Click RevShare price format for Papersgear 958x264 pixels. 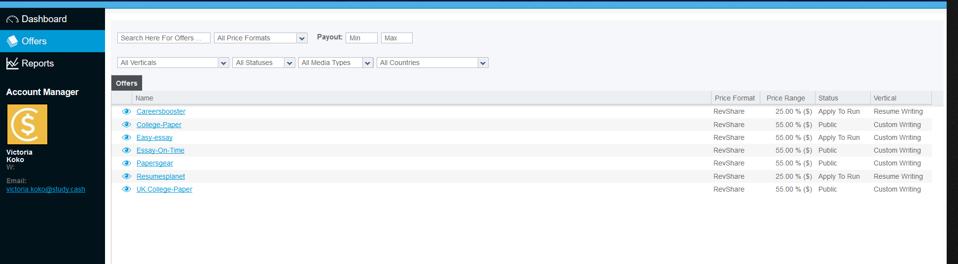pos(729,163)
